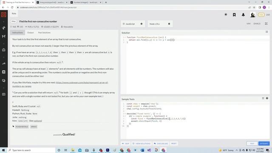The image size is (272, 153).
Task: Click the ARRAYS tag
Action: (x=34, y=127)
